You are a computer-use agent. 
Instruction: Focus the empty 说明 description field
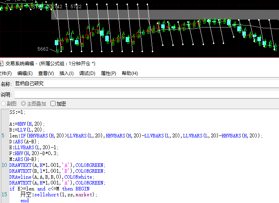pos(147,94)
